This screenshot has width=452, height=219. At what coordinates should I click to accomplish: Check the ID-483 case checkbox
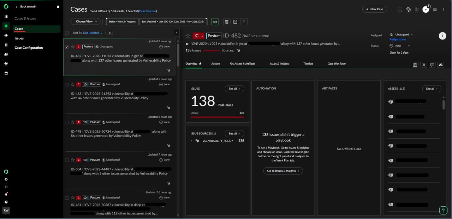pos(67,85)
